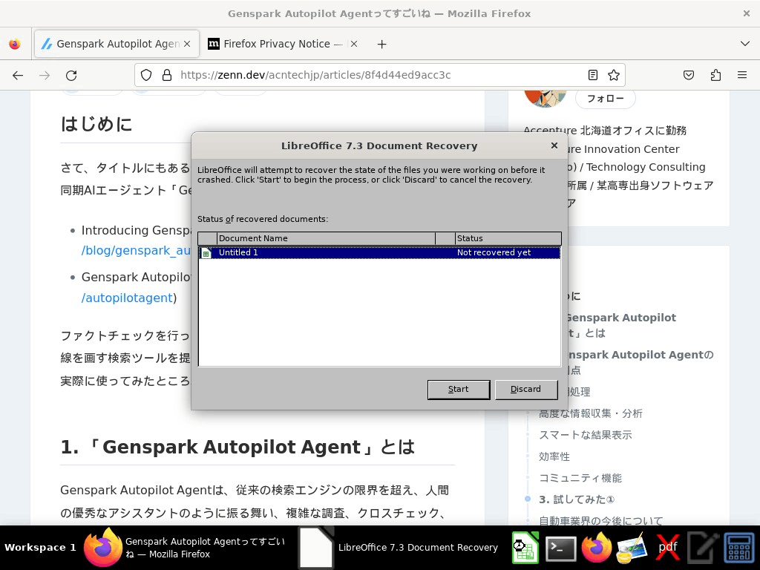Screen dimensions: 760x570
Task: Jump to 高度な情報収集・分析 section
Action: tap(590, 413)
